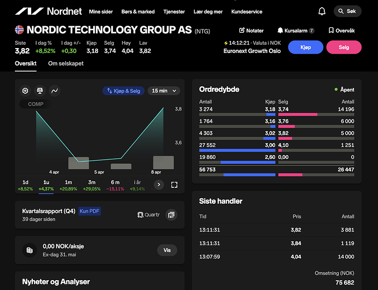Click the Kvartalsrapport (Q4) title
378x290 pixels.
pyautogui.click(x=49, y=211)
